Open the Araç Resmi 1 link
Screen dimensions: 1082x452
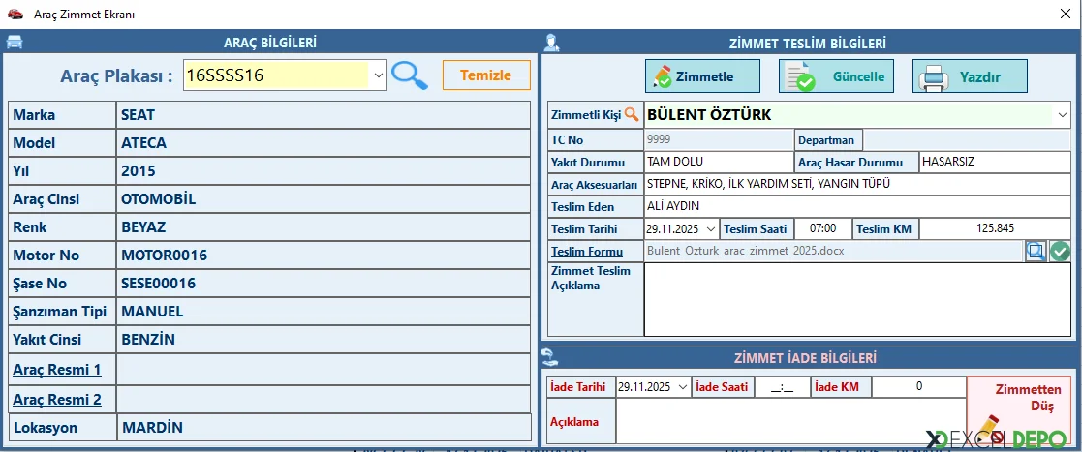(57, 370)
